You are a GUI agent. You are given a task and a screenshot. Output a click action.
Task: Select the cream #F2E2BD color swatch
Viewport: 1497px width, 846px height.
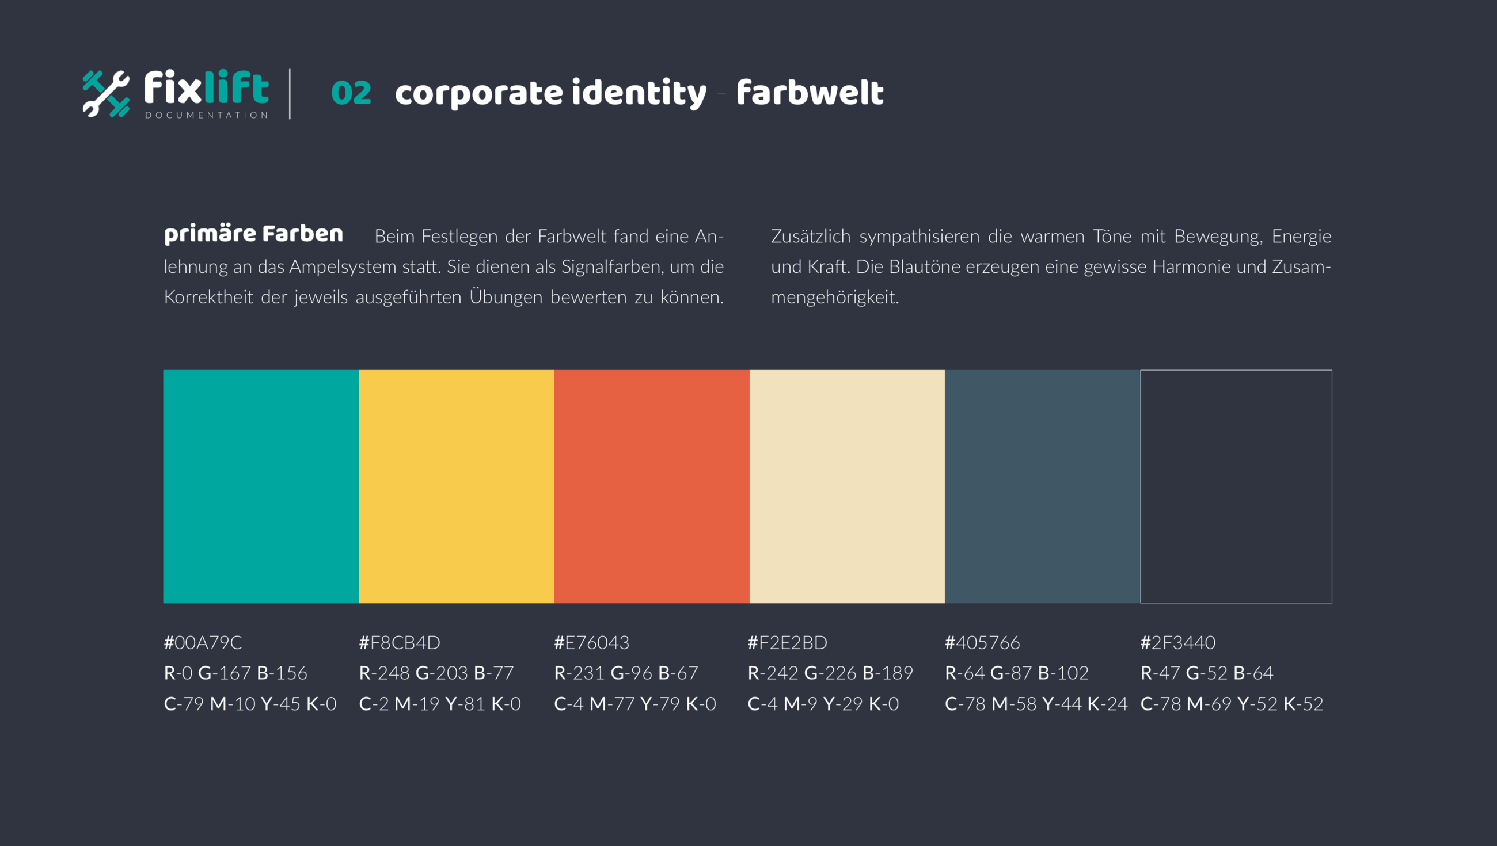point(848,486)
